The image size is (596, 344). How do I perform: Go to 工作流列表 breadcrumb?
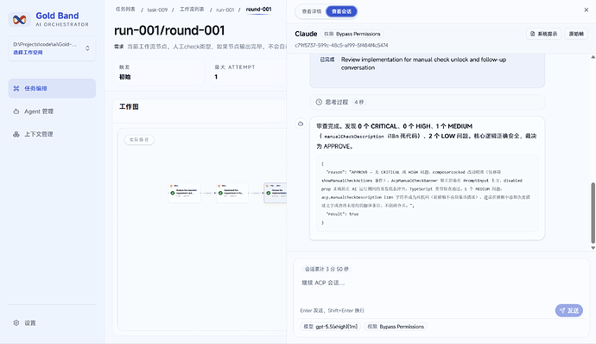tap(192, 10)
